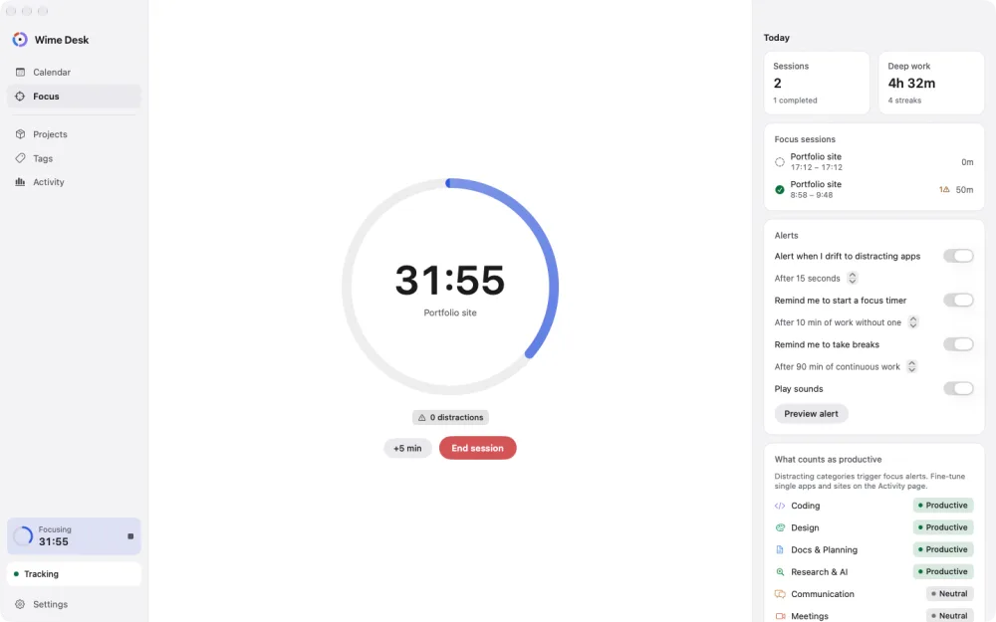Click the Preview alert button
This screenshot has width=996, height=622.
(x=811, y=414)
